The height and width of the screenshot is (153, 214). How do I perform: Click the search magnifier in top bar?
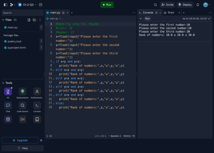click(155, 5)
